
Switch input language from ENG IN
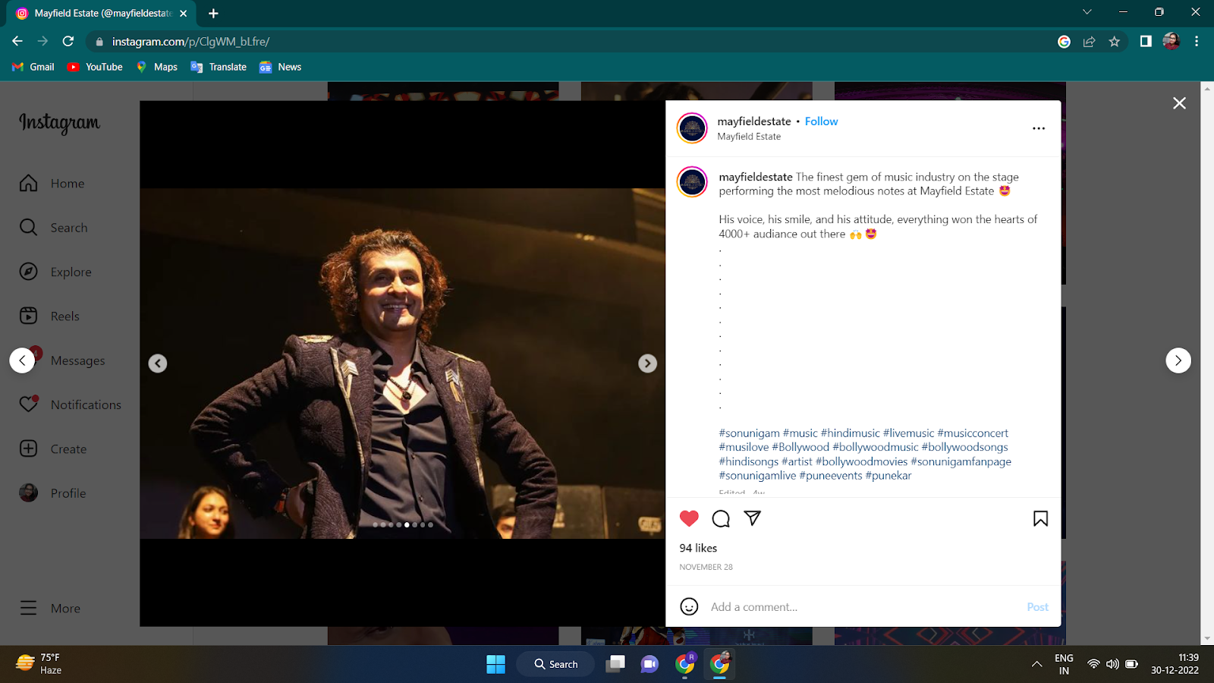click(1064, 664)
